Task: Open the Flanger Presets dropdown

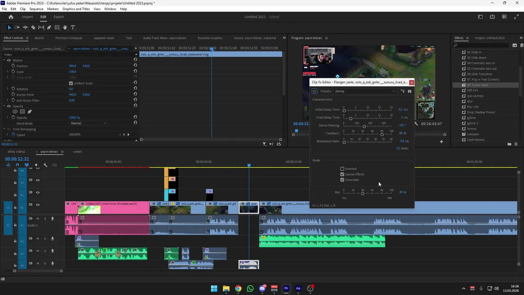Action: (365, 91)
